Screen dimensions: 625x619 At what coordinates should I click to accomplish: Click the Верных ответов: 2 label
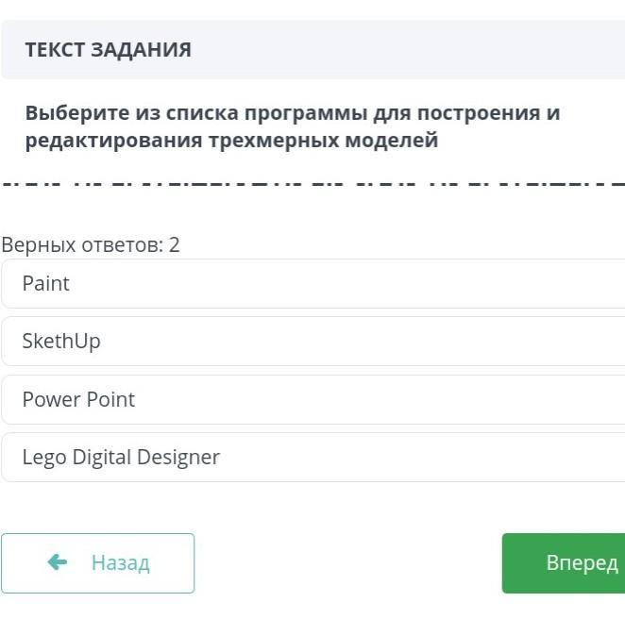coord(90,245)
